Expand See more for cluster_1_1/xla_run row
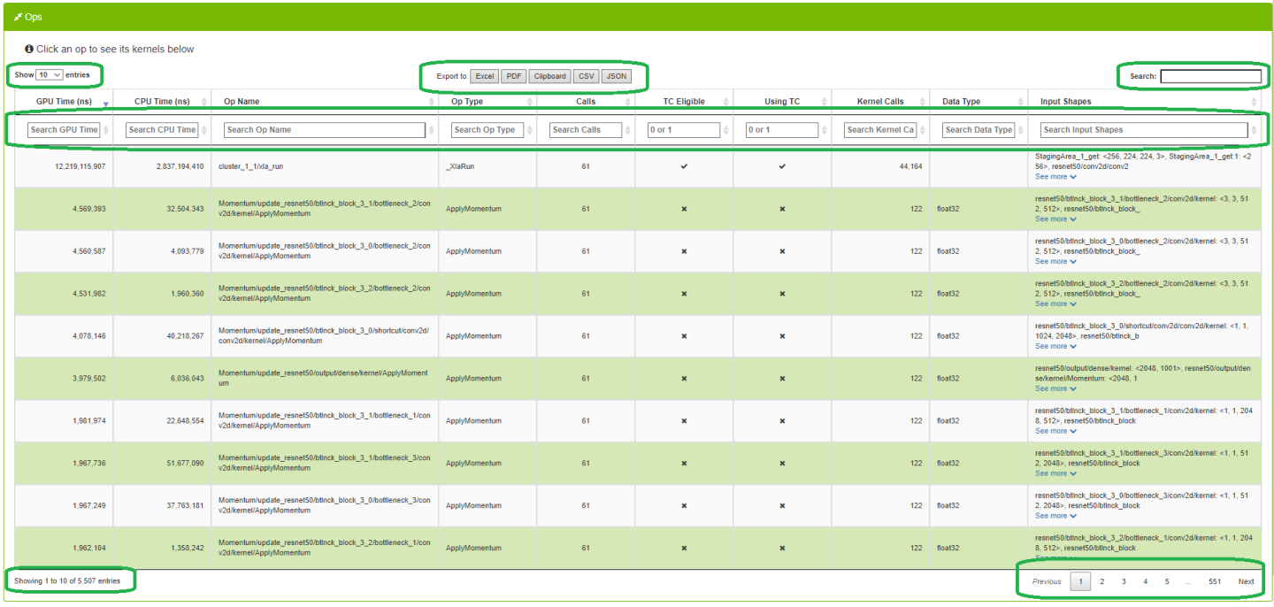 (1055, 177)
